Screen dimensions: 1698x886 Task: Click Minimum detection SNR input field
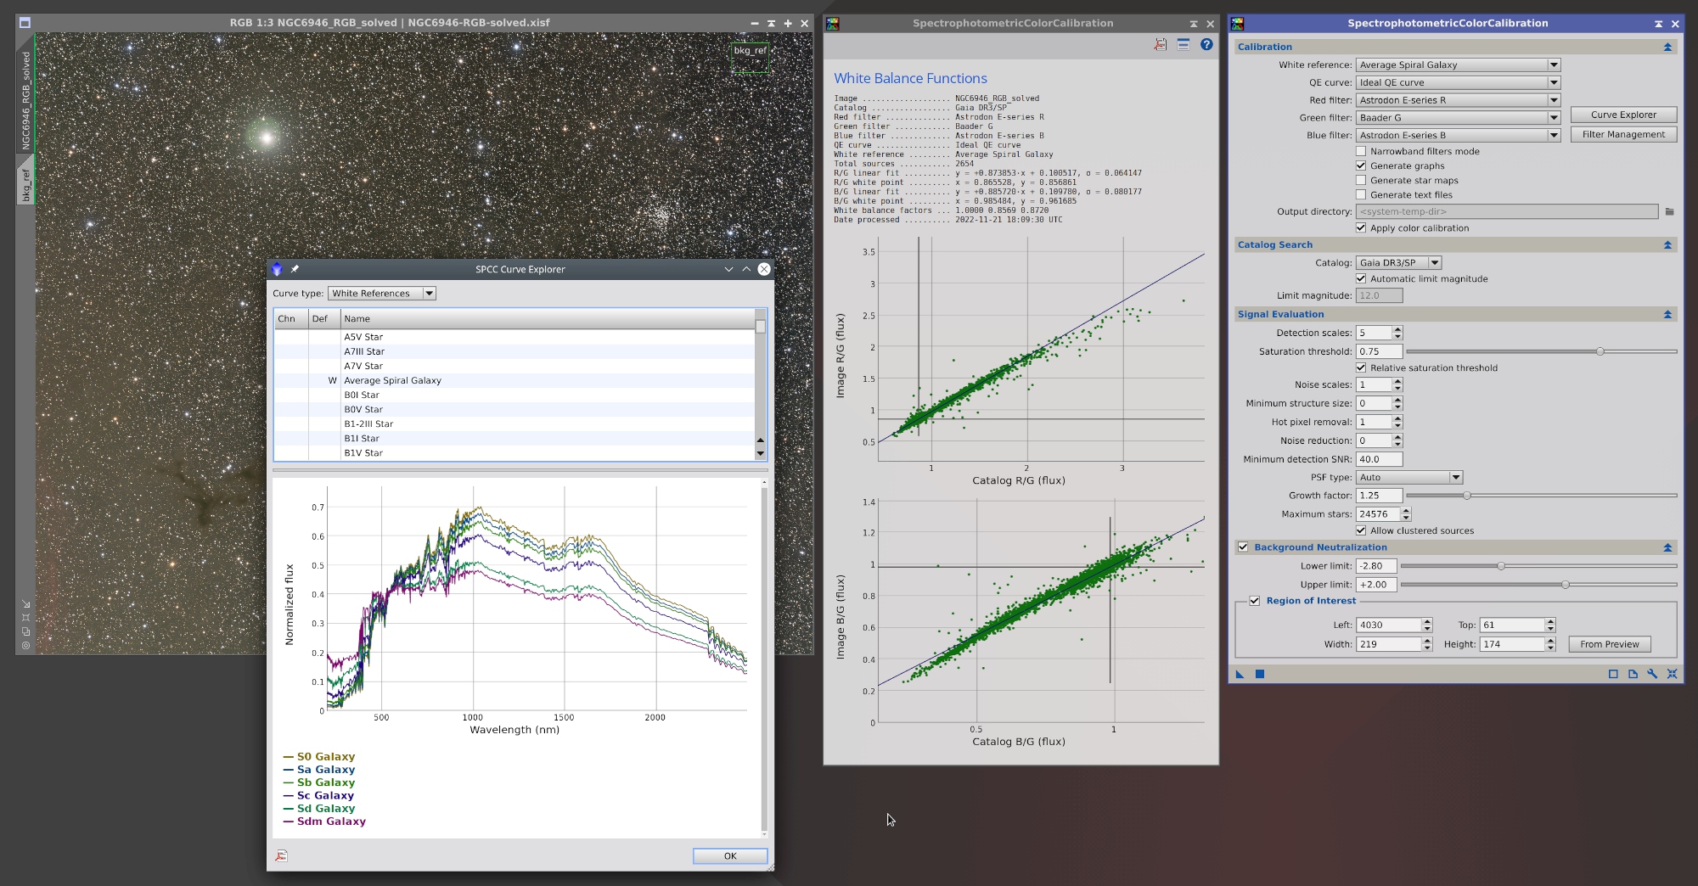point(1379,459)
